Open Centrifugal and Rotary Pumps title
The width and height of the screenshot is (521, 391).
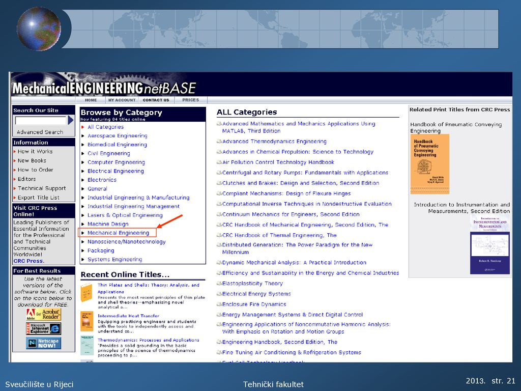point(305,173)
